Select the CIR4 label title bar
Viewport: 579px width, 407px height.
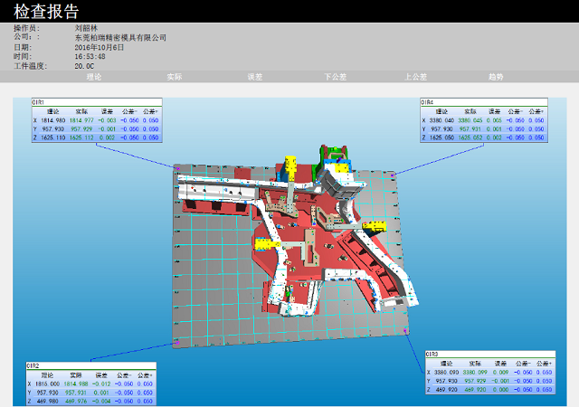(484, 102)
